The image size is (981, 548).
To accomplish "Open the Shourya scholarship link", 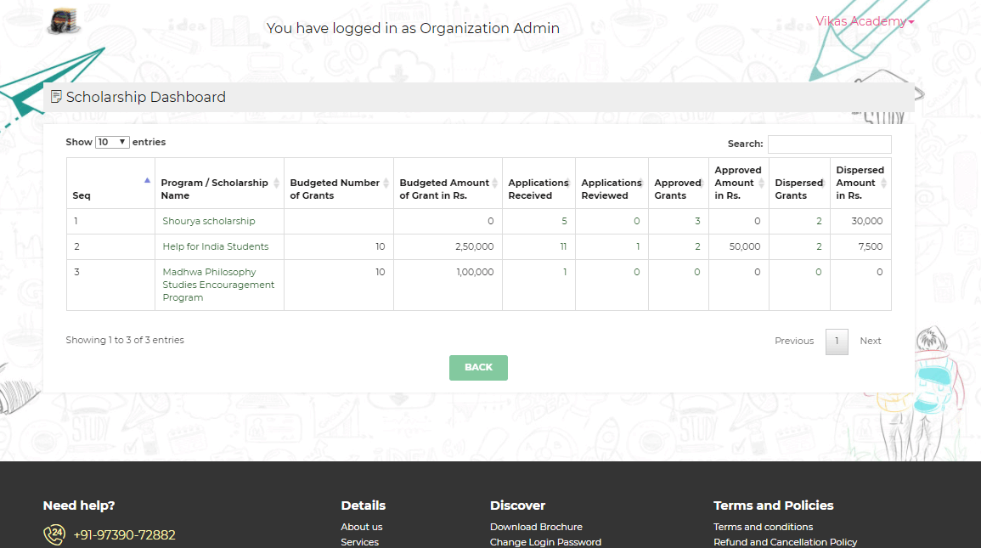I will click(209, 221).
